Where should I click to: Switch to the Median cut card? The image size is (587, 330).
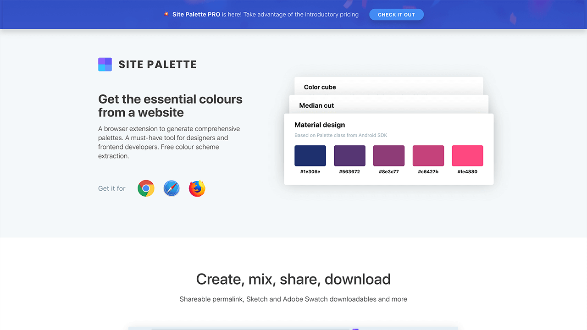point(316,105)
